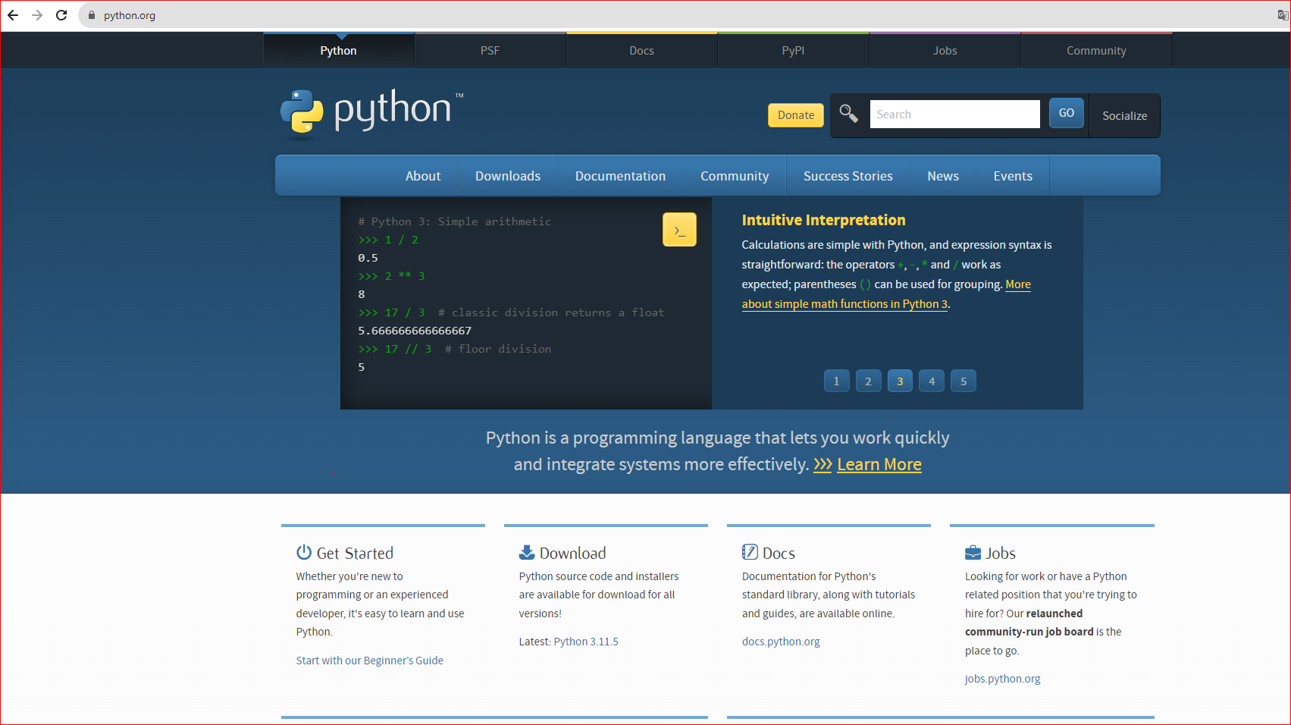Show slide 5 of the code carousel
The width and height of the screenshot is (1291, 725).
[x=964, y=381]
